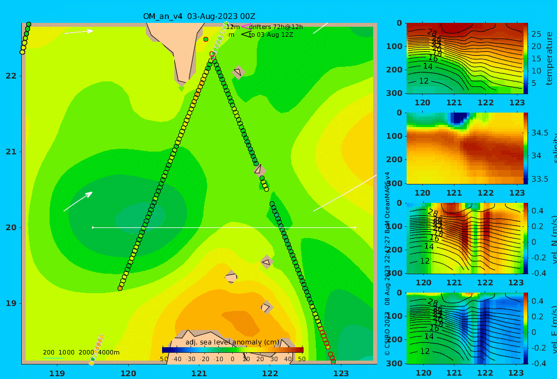The width and height of the screenshot is (557, 379).
Task: Click the longitude tick label 121 on the main map
Action: [199, 373]
